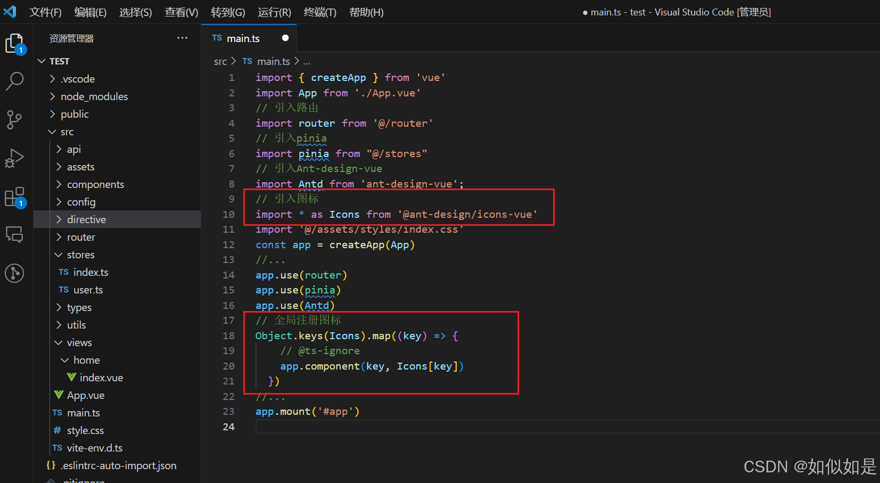This screenshot has width=880, height=483.
Task: Place cursor on empty line 24
Action: [x=568, y=427]
